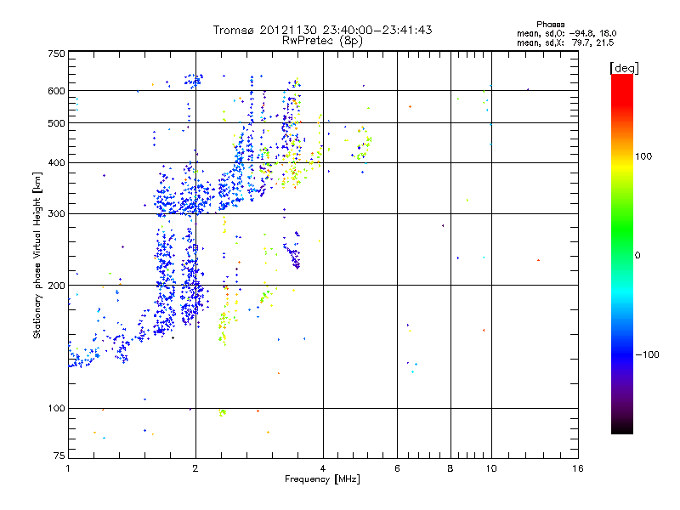Click the height axis label '200'

pyautogui.click(x=56, y=286)
